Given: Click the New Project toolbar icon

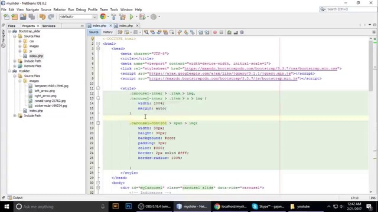Looking at the screenshot, I should tap(15, 17).
